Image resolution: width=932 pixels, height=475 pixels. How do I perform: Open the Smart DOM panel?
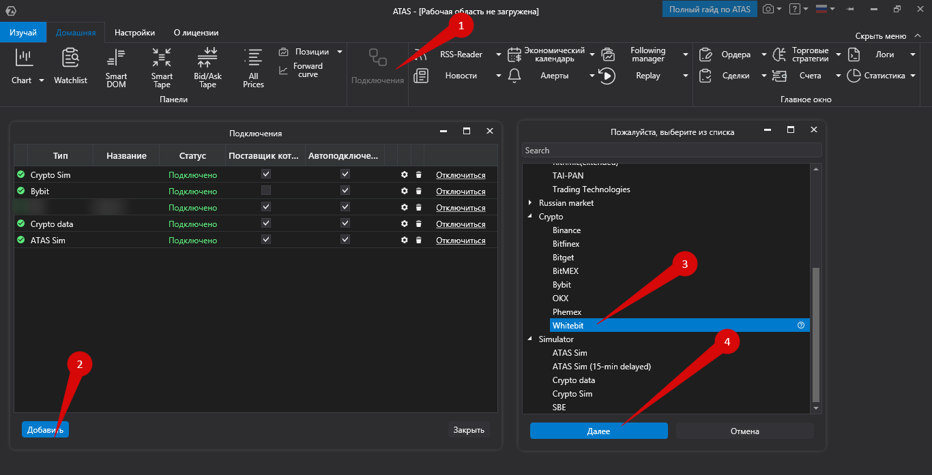pos(116,67)
